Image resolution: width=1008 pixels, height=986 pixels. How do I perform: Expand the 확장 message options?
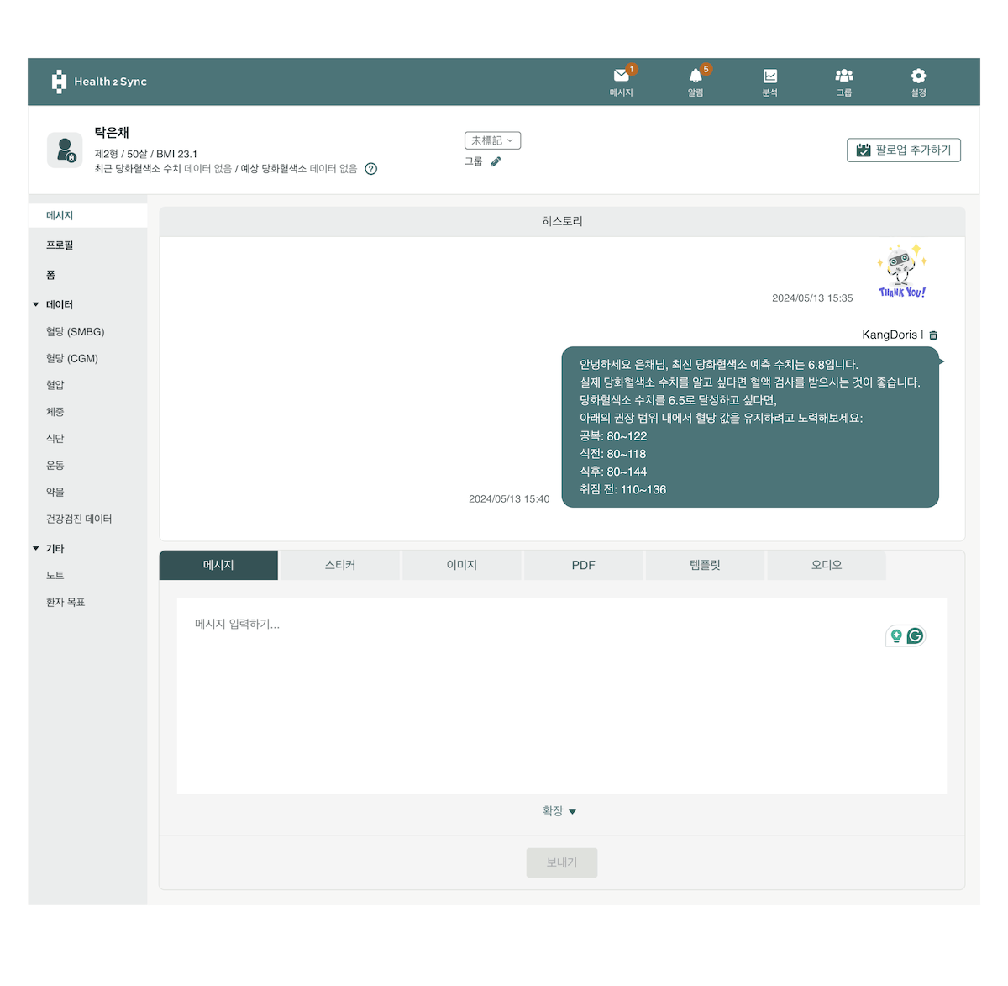(561, 811)
